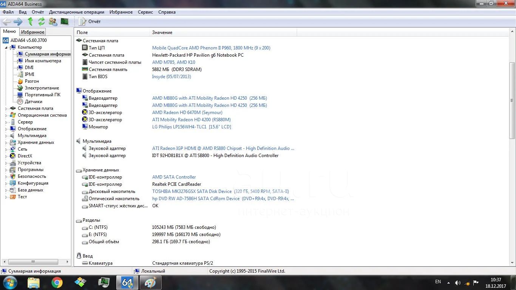Expand the Отображение tree node
The image size is (516, 290).
pos(6,129)
